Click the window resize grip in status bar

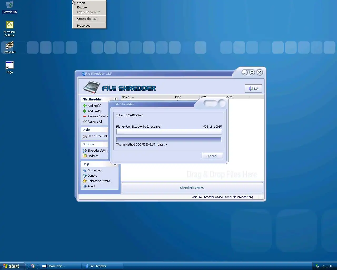click(262, 197)
